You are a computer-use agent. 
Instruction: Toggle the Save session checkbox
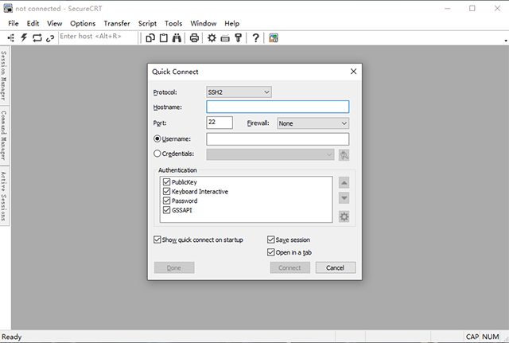271,240
